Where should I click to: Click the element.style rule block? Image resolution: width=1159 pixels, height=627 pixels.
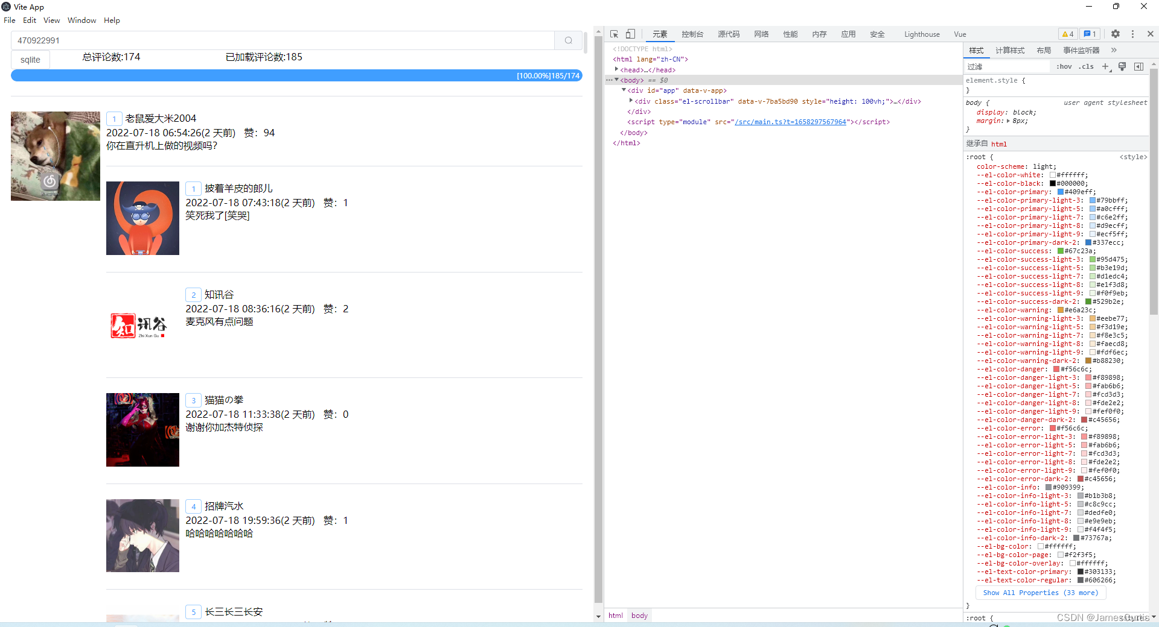tap(1056, 85)
